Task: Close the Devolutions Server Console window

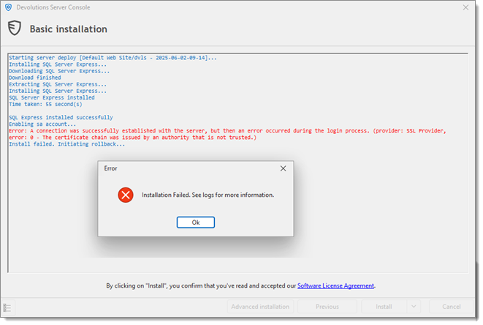Action: pos(465,7)
